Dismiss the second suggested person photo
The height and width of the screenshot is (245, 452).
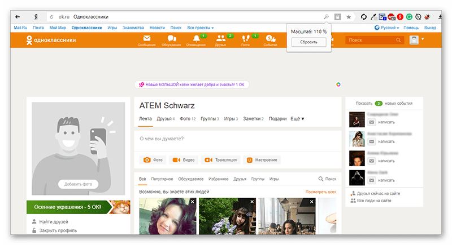(252, 202)
